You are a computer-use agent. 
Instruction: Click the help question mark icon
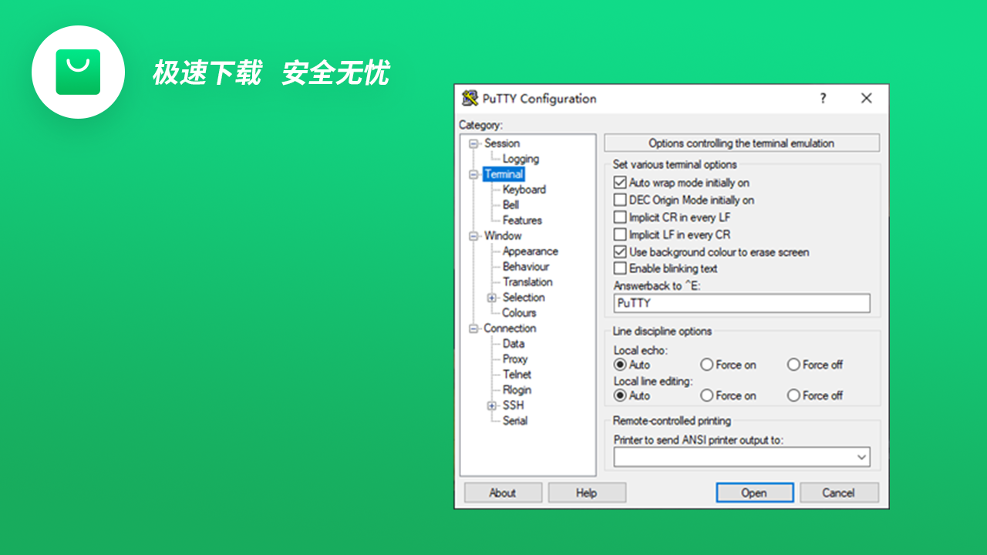[x=823, y=99]
